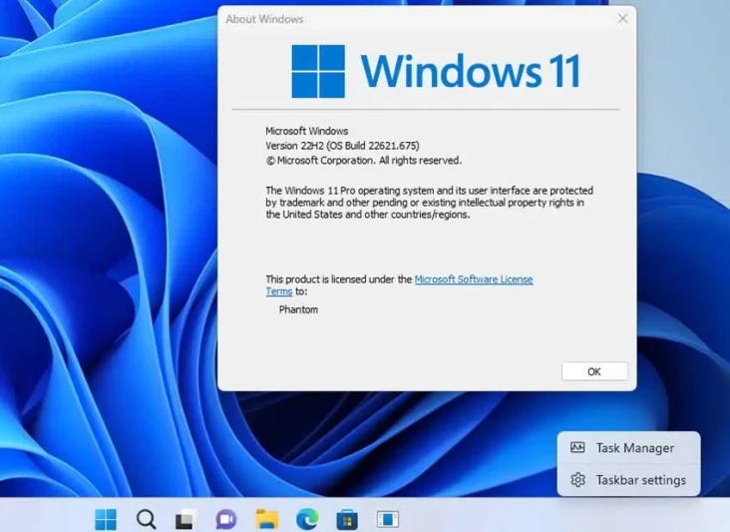Image resolution: width=730 pixels, height=532 pixels.
Task: Choose Taskbar settings from context menu
Action: point(628,480)
